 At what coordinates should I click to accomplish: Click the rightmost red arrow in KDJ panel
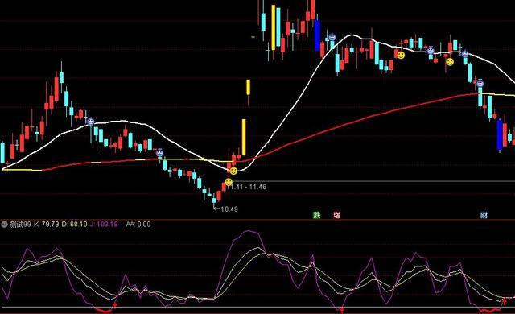tap(505, 302)
